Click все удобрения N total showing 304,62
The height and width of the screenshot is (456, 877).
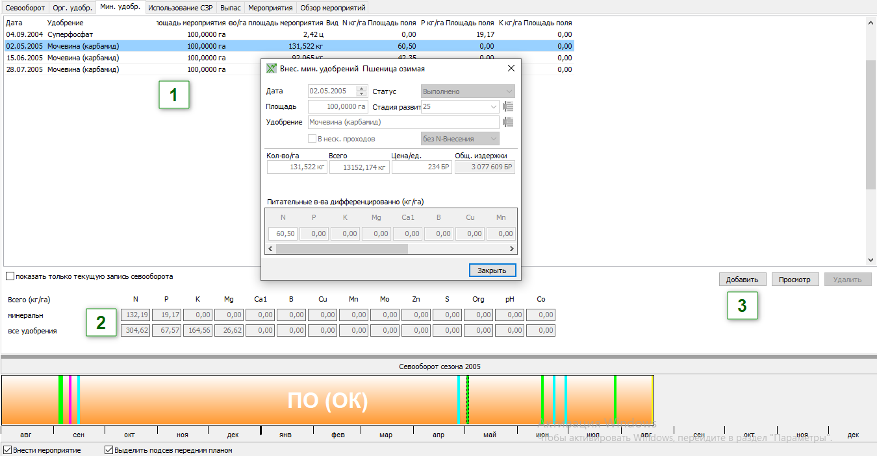(x=135, y=330)
